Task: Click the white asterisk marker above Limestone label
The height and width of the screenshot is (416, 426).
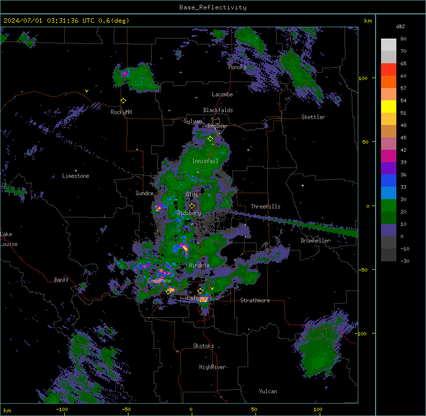Action: pyautogui.click(x=76, y=171)
